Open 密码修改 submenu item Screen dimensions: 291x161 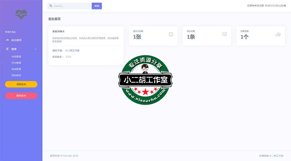pos(16,75)
